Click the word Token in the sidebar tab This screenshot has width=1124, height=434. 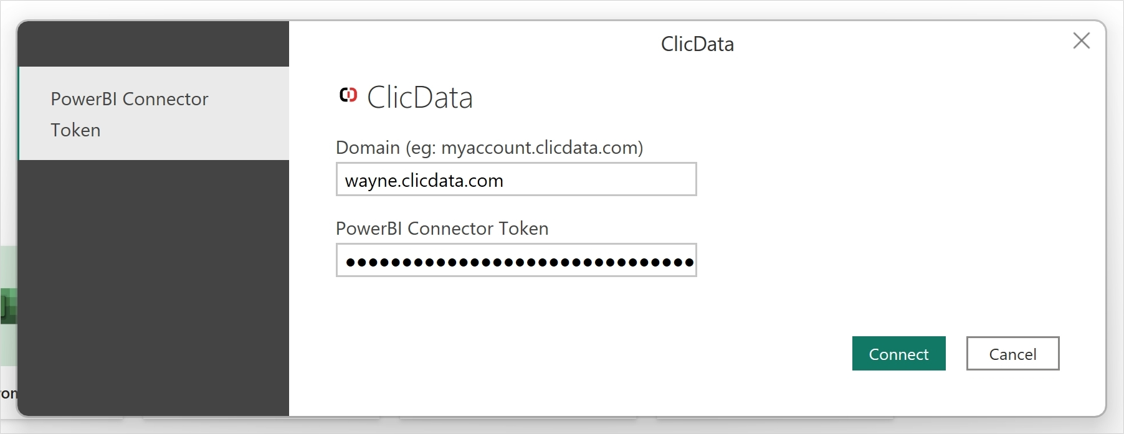[75, 130]
